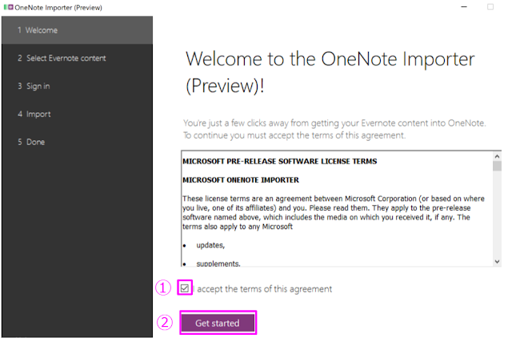Click the license scrollbar down arrow
The width and height of the screenshot is (512, 338).
[x=497, y=261]
